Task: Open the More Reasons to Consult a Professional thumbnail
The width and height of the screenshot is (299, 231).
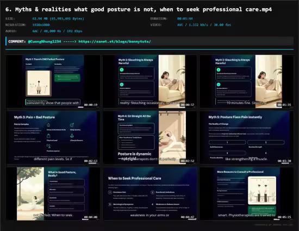Action: point(247,194)
